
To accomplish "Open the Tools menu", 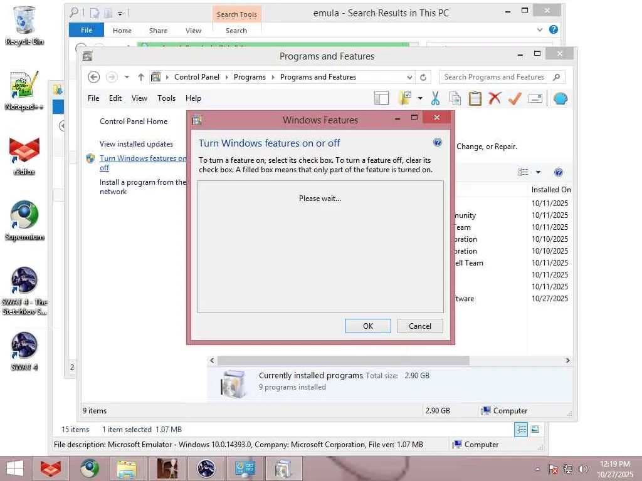I will coord(166,98).
